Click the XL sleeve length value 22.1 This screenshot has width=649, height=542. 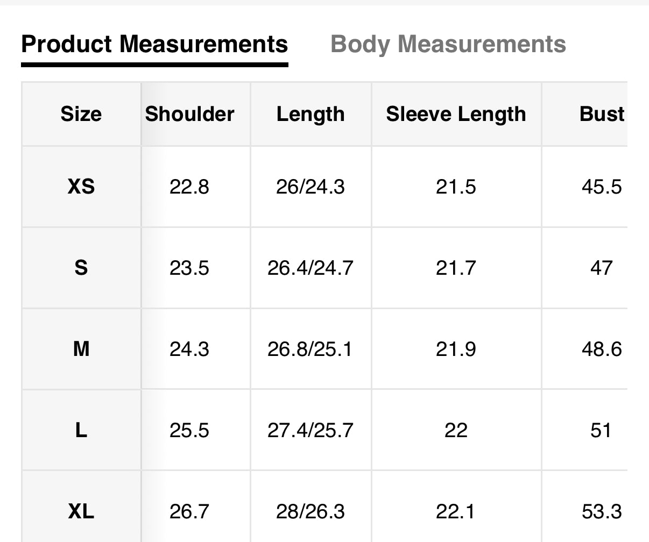click(456, 511)
